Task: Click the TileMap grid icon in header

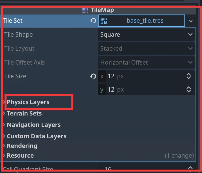Action: [x=84, y=10]
